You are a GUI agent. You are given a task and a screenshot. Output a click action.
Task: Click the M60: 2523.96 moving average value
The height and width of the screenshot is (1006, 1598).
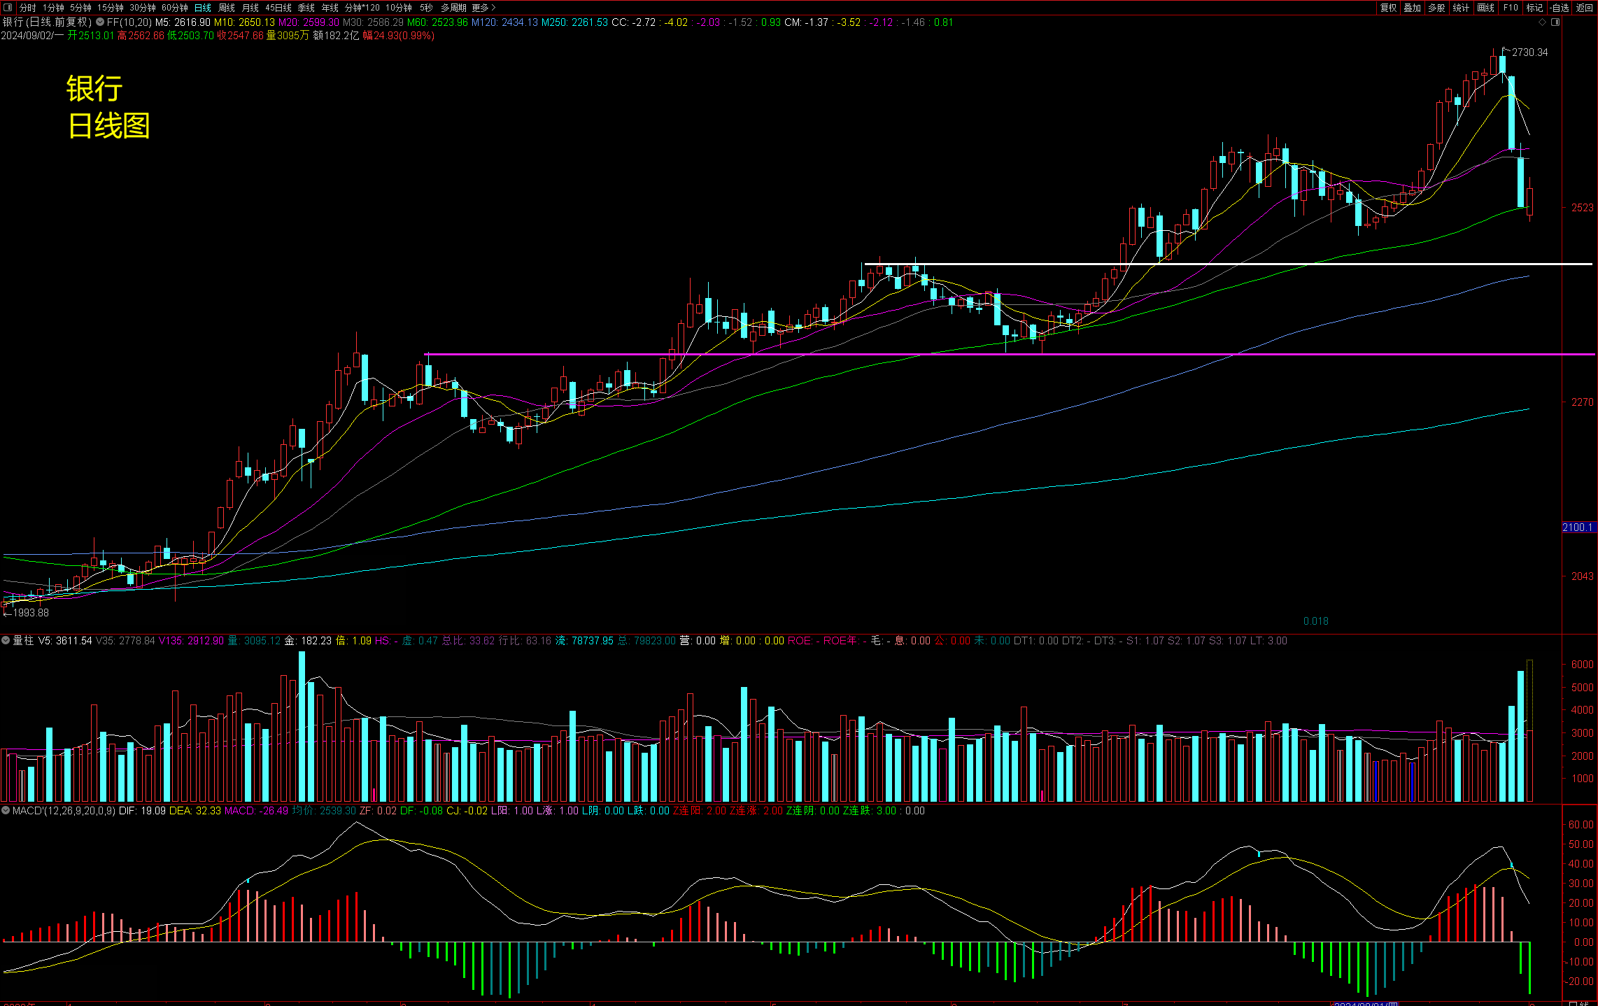pyautogui.click(x=437, y=22)
